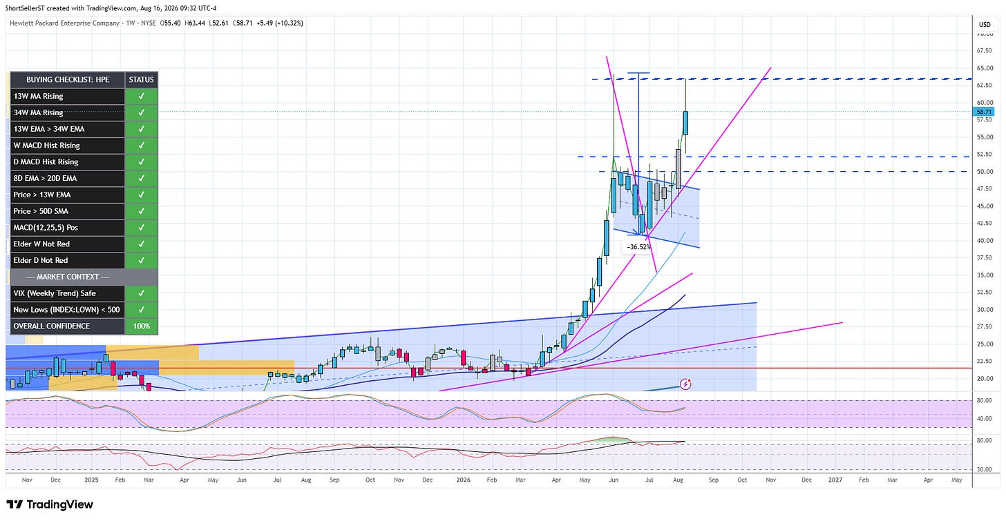This screenshot has width=1006, height=521.
Task: Select the W MACD Hist Rising row label
Action: tap(47, 146)
